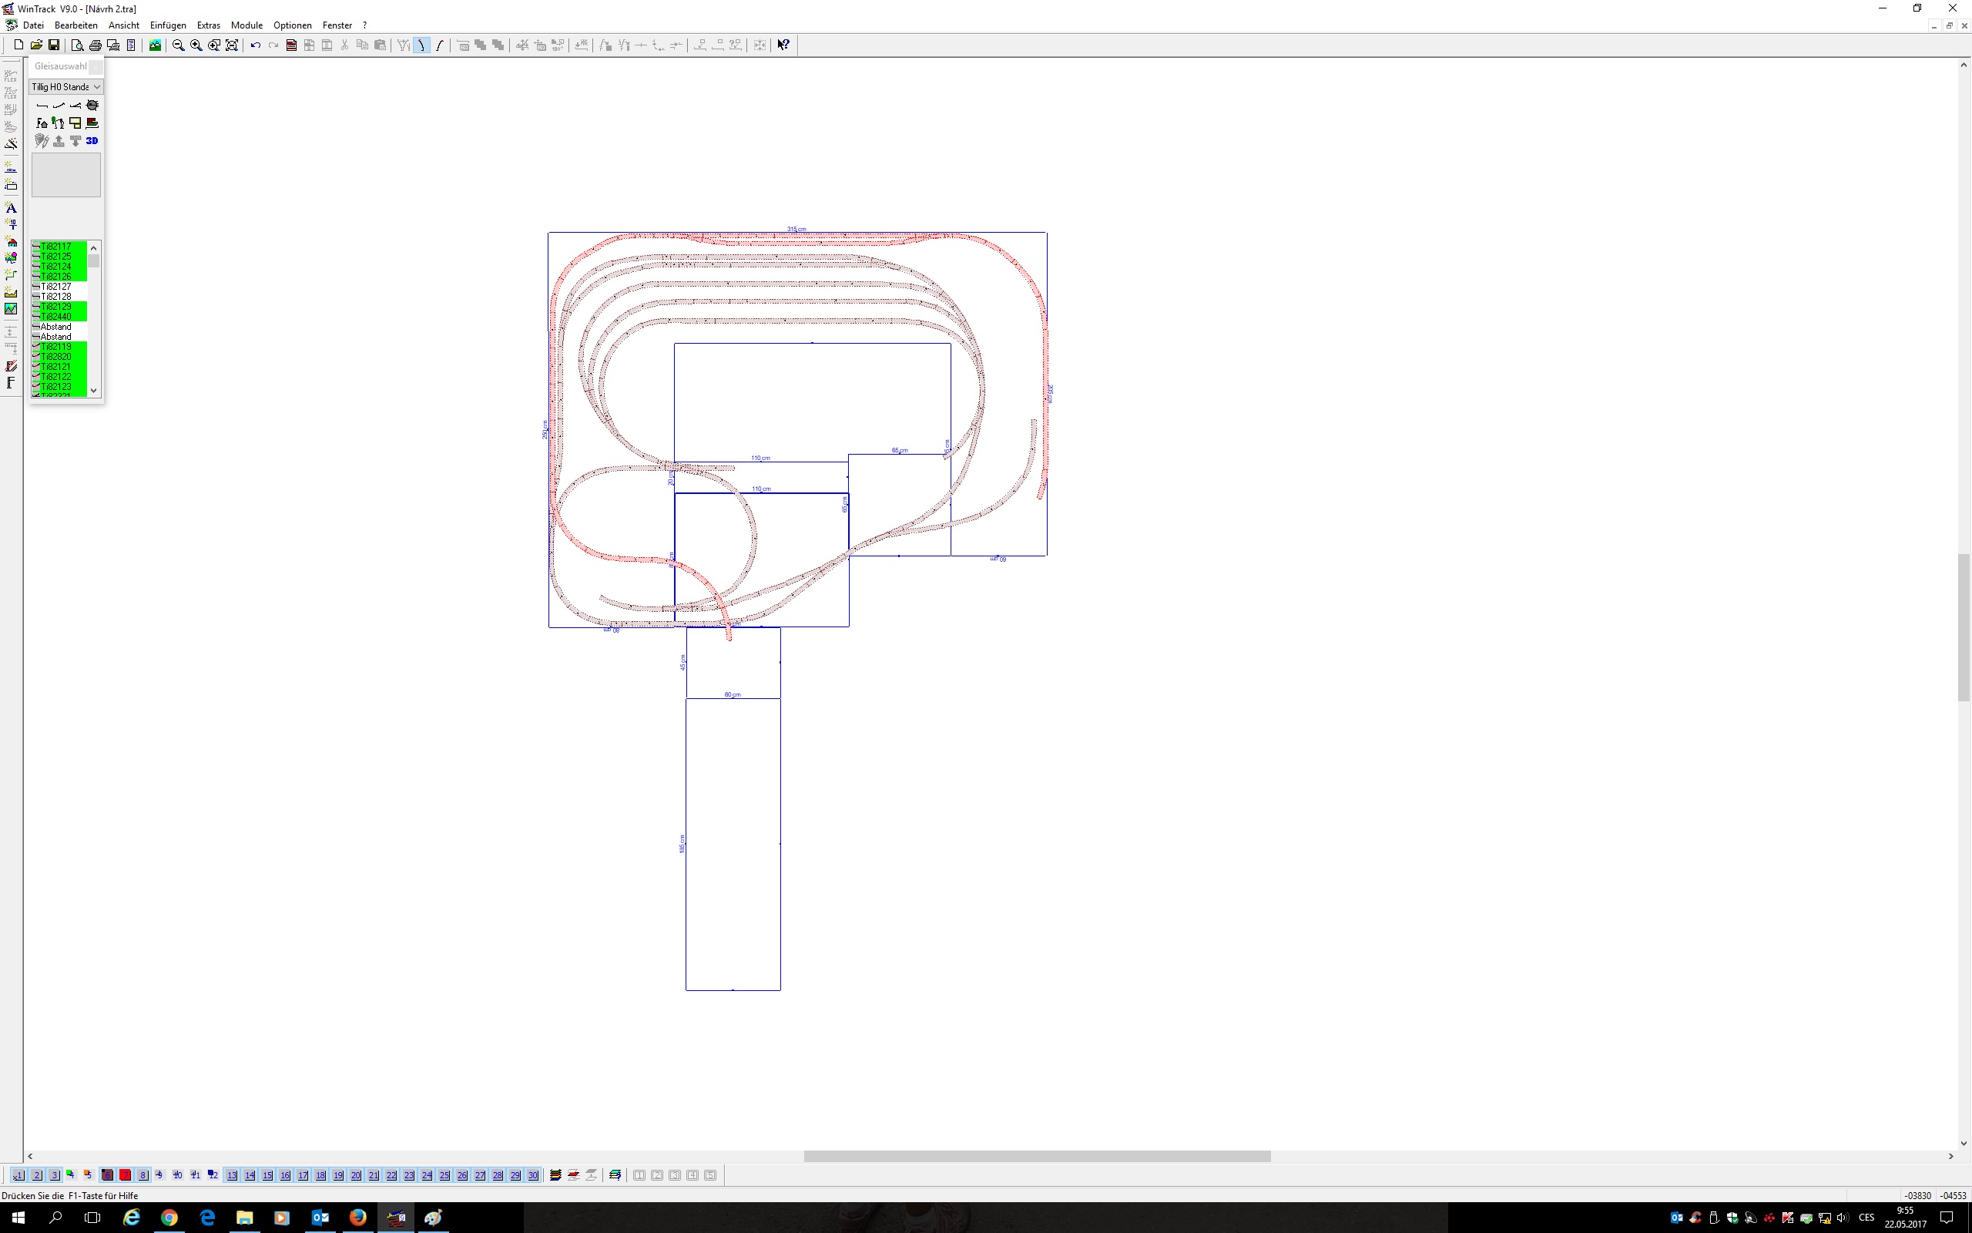Image resolution: width=1972 pixels, height=1233 pixels.
Task: Click the help pointer question mark icon
Action: pyautogui.click(x=783, y=45)
